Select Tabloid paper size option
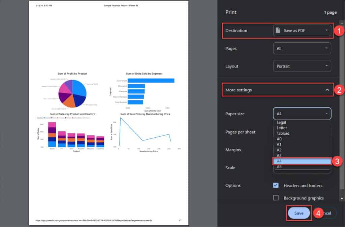The width and height of the screenshot is (345, 227). click(x=302, y=133)
